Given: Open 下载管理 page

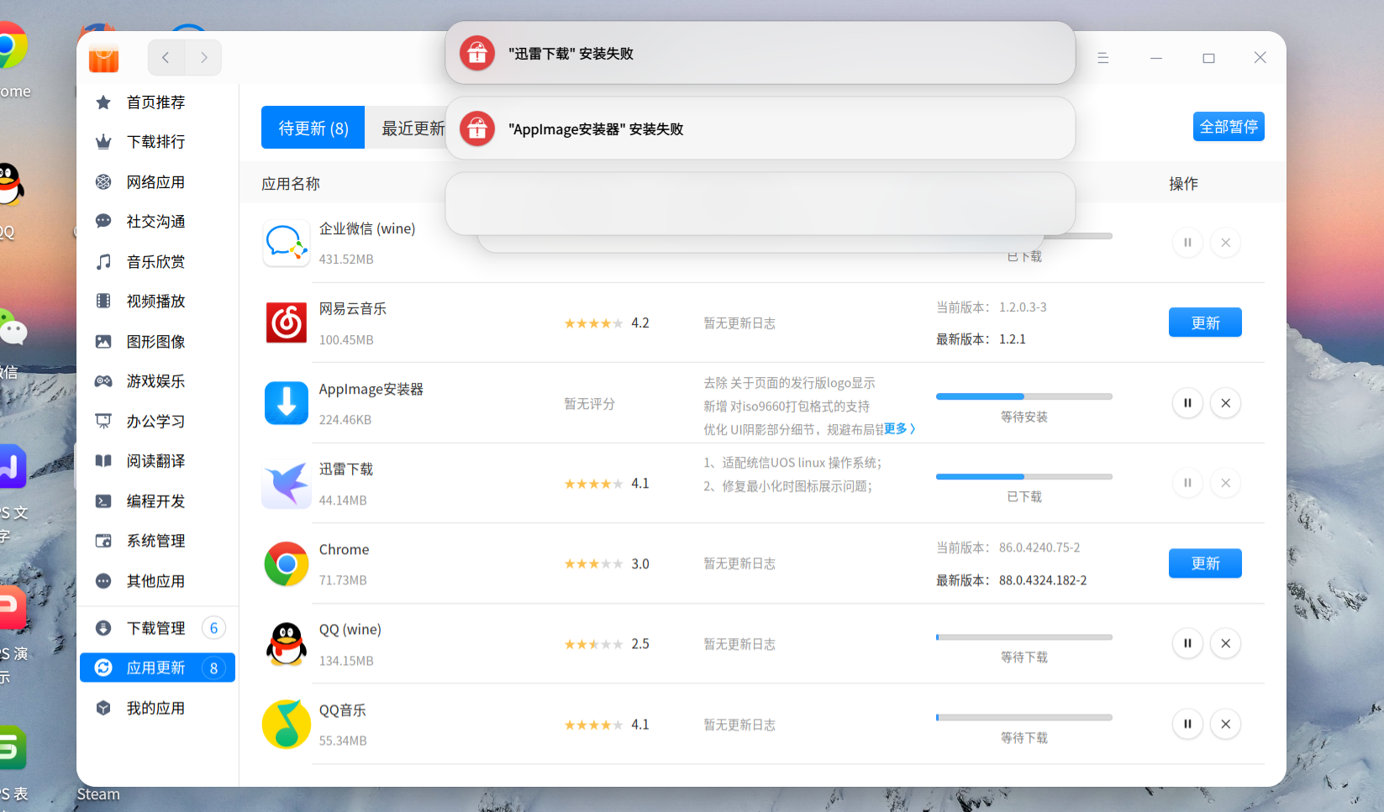Looking at the screenshot, I should [x=157, y=628].
